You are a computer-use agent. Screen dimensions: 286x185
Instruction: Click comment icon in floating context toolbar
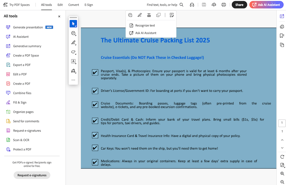click(130, 15)
